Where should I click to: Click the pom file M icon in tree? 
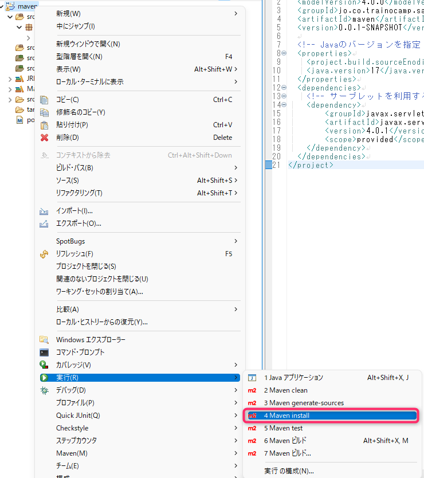[20, 120]
